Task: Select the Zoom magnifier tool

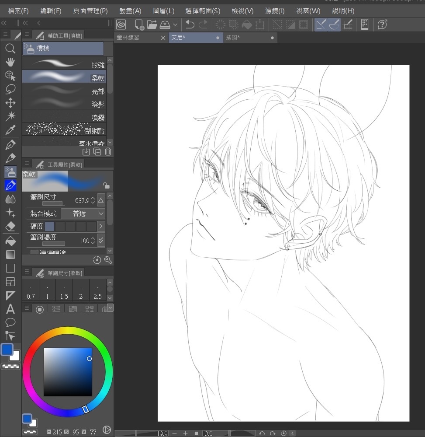Action: (10, 49)
